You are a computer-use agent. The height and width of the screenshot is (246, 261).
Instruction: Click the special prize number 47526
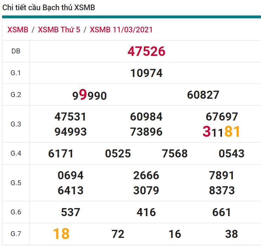coord(146,51)
